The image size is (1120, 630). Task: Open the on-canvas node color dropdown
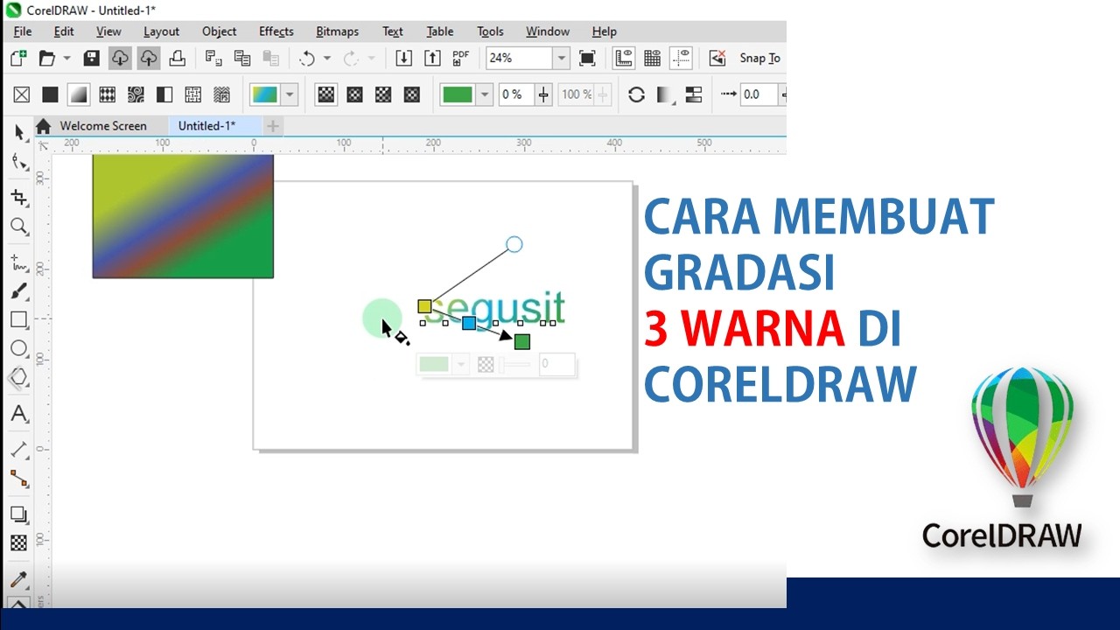tap(460, 364)
